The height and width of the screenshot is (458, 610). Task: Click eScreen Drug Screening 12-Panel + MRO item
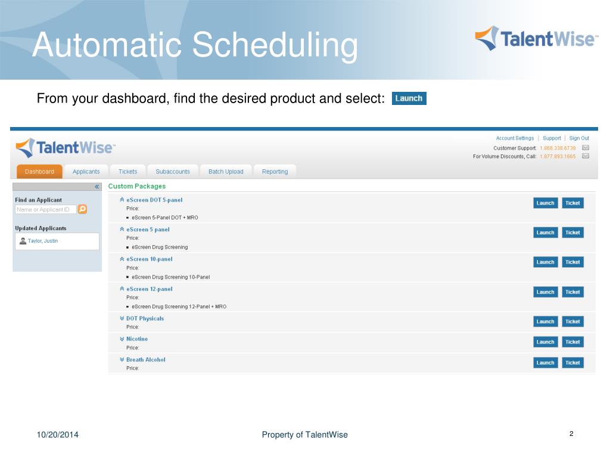click(179, 307)
